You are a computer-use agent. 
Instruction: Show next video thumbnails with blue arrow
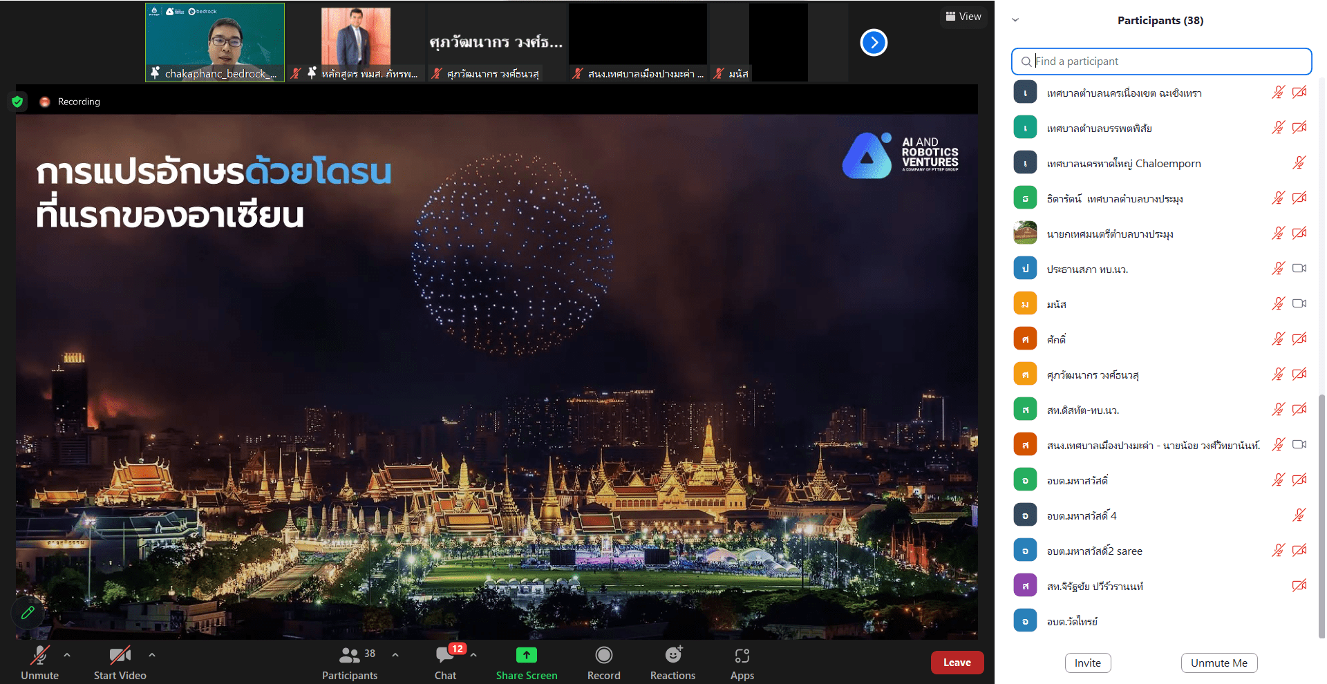pyautogui.click(x=874, y=43)
